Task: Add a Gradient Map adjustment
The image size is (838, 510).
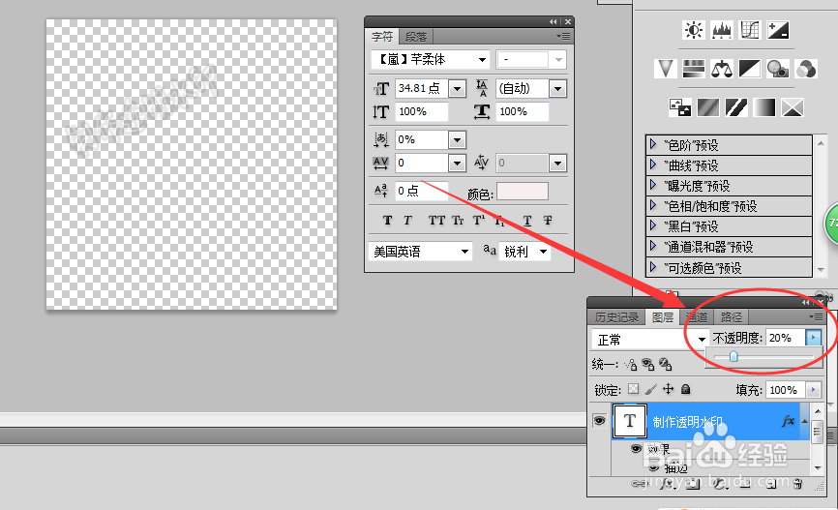Action: click(x=764, y=107)
